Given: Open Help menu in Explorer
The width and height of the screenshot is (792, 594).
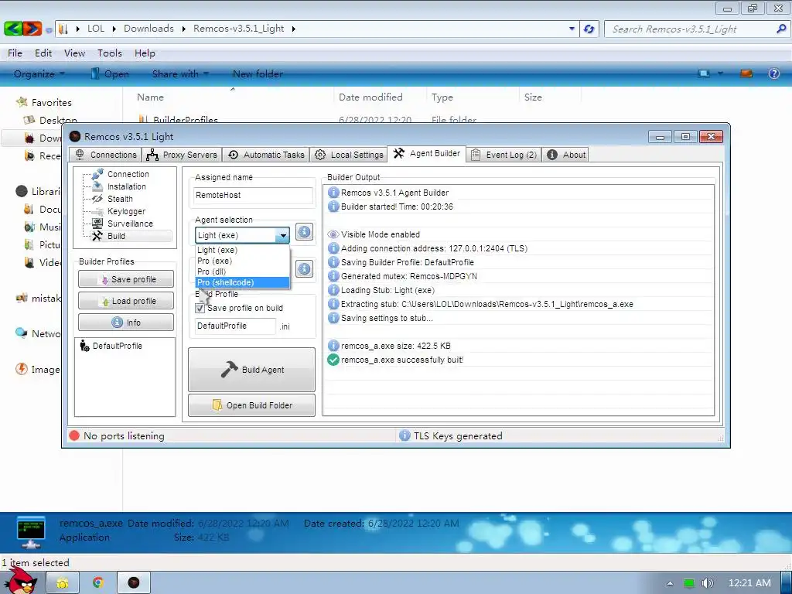Looking at the screenshot, I should pos(145,53).
